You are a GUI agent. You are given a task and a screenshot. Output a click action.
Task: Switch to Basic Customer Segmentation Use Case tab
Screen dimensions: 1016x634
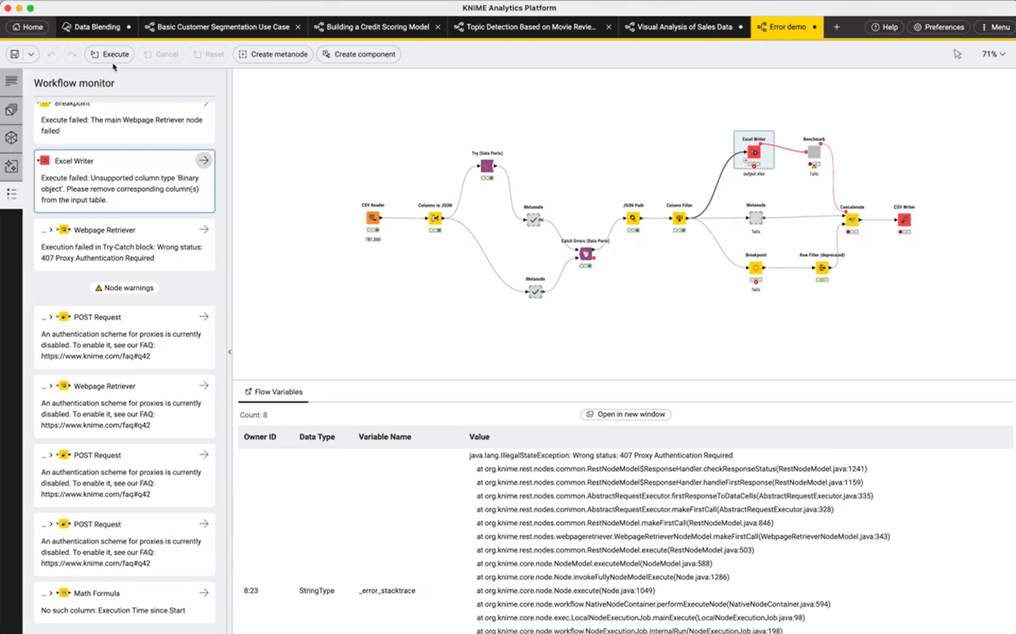coord(223,27)
